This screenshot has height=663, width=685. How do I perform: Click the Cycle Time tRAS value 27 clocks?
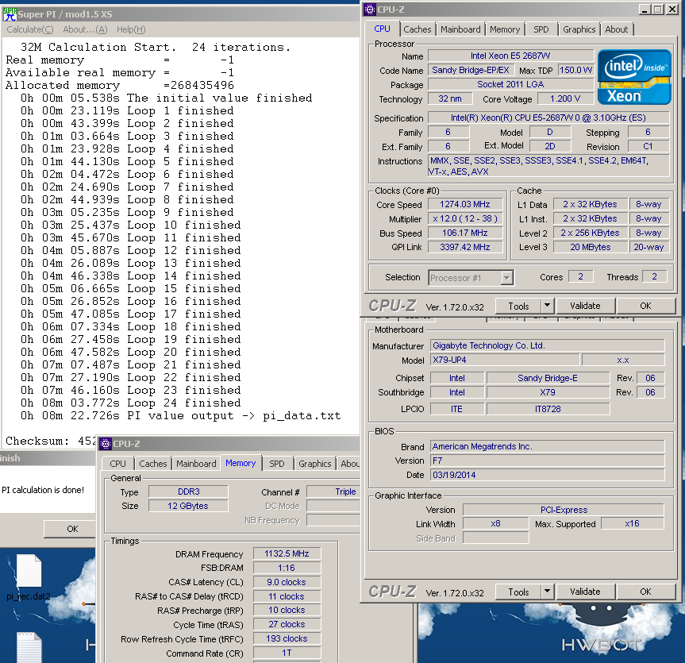click(287, 625)
